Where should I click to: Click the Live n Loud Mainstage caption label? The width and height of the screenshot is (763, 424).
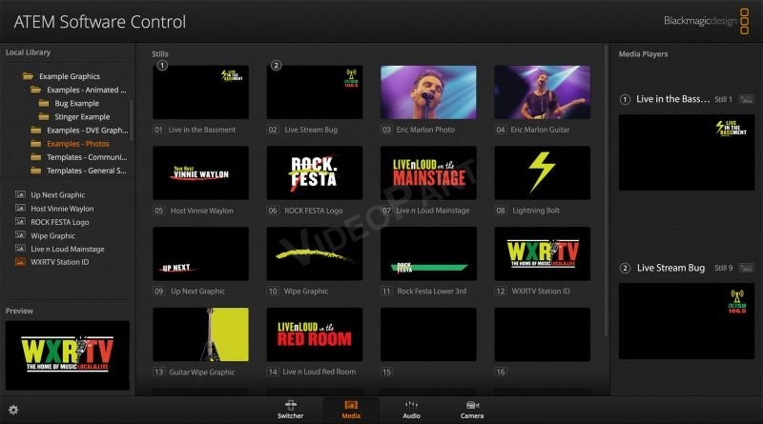pyautogui.click(x=433, y=211)
